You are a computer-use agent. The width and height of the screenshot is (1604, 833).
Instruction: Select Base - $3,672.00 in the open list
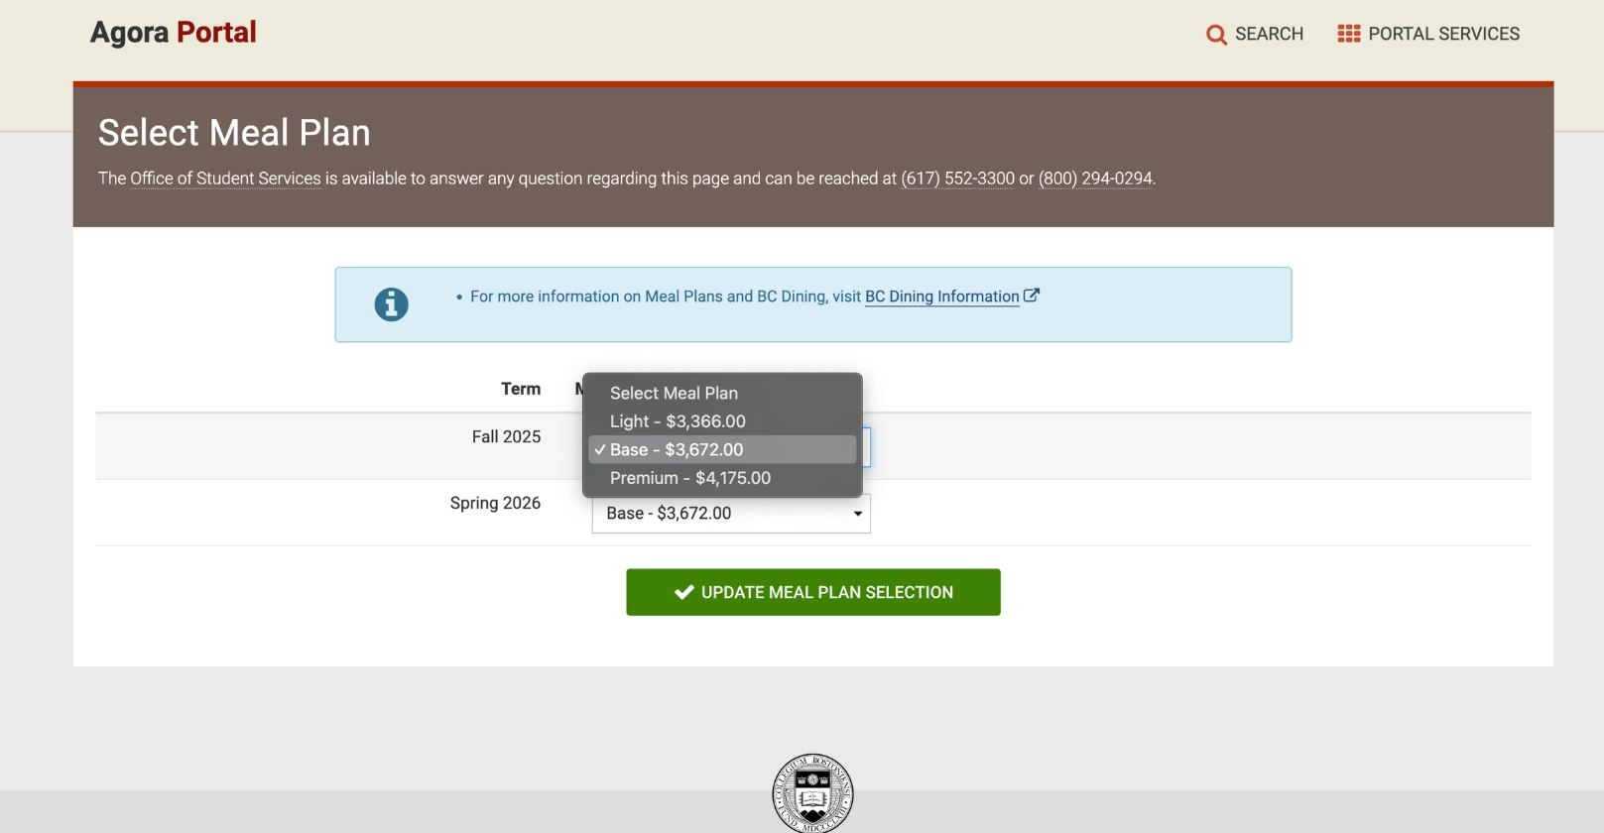pos(677,450)
